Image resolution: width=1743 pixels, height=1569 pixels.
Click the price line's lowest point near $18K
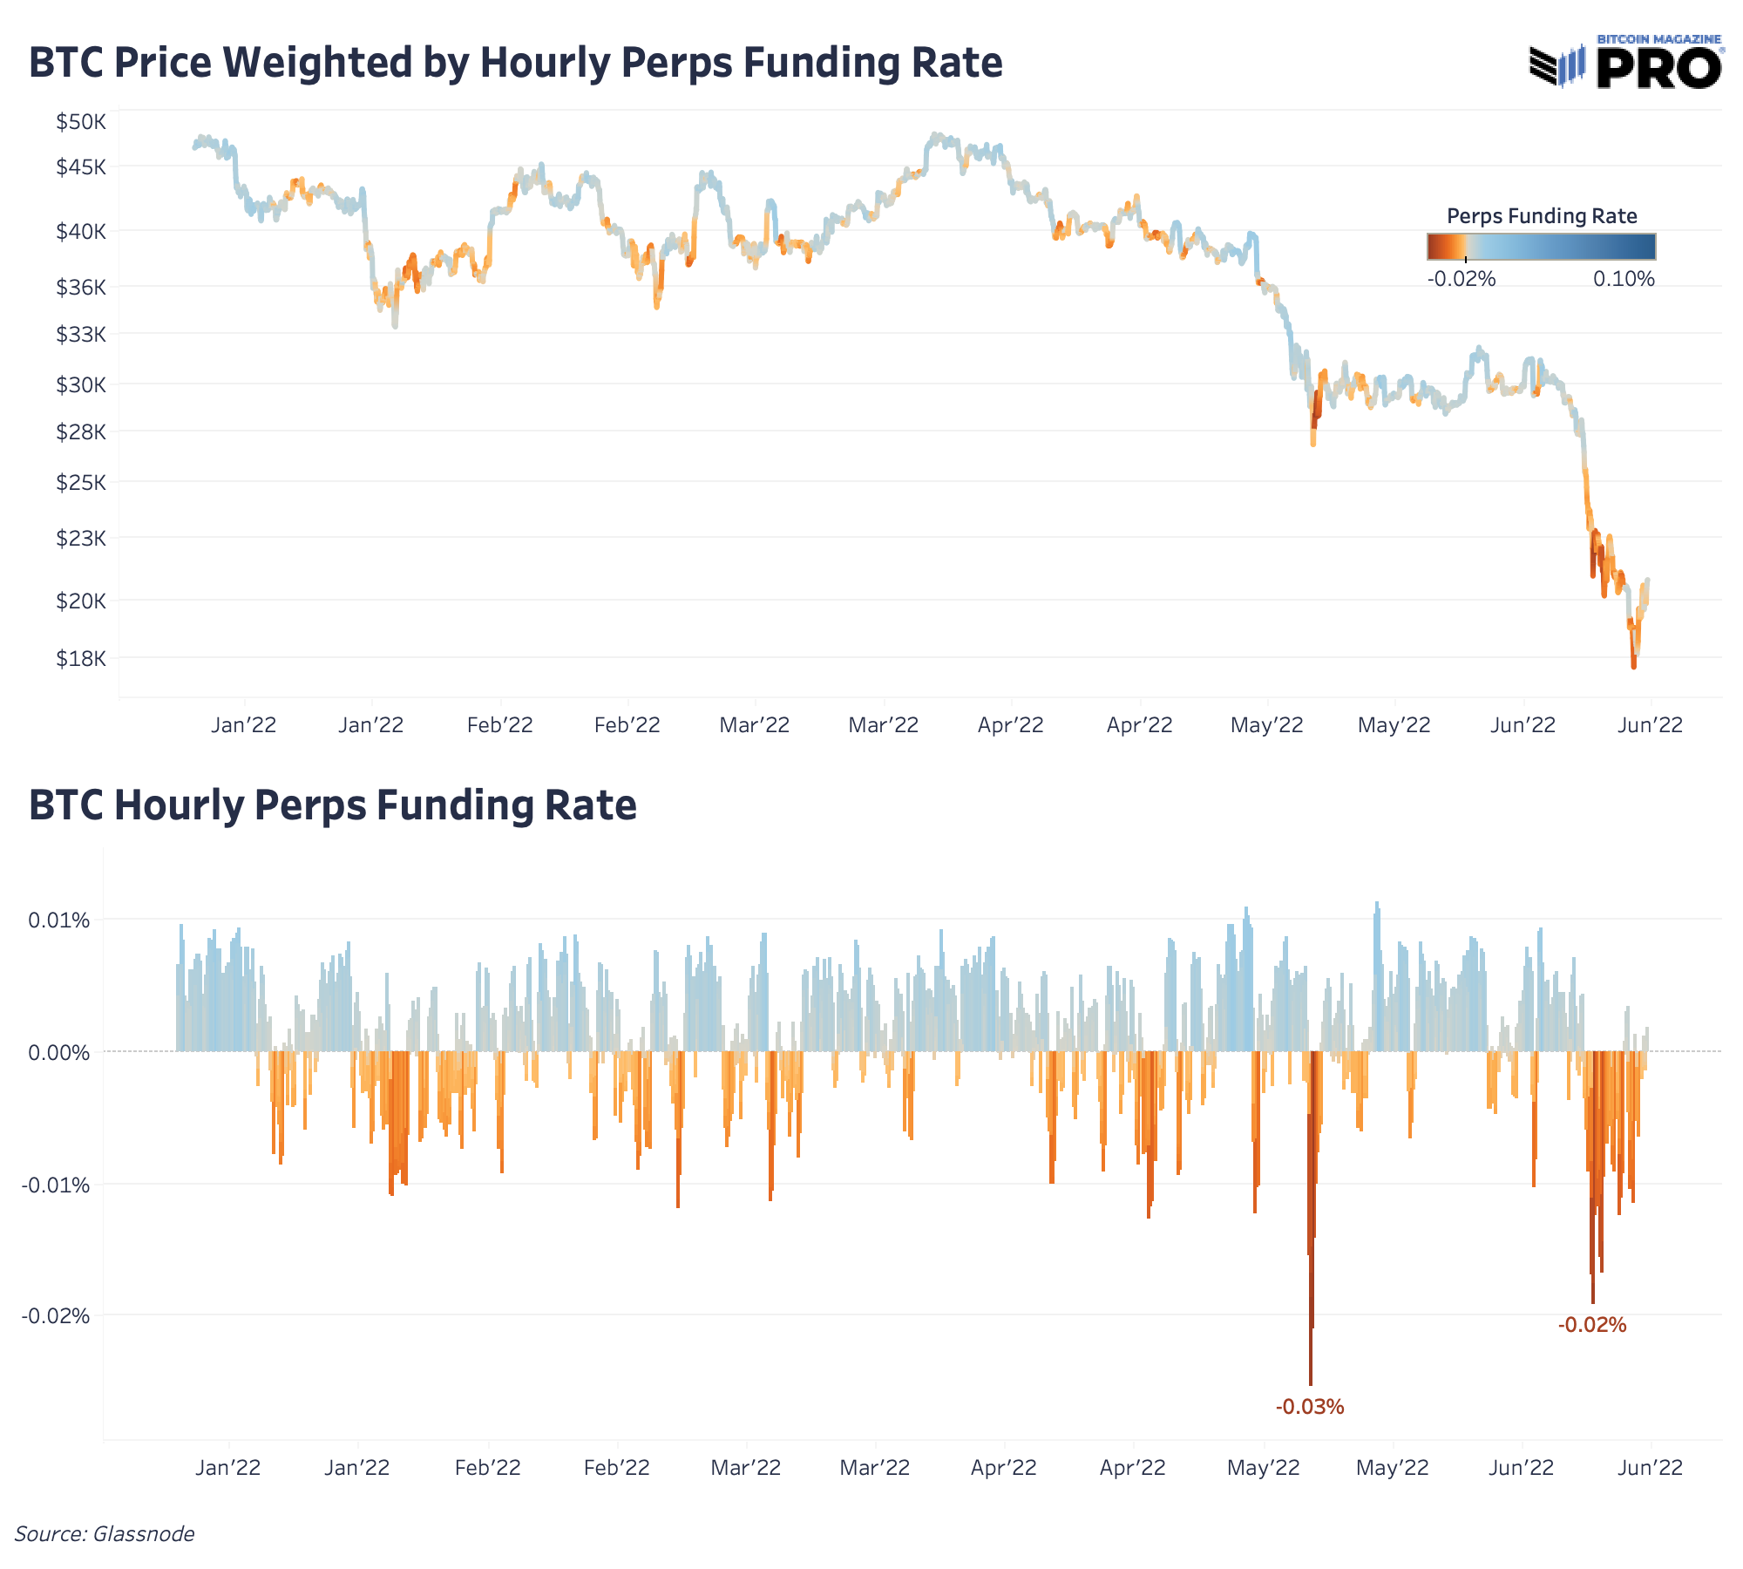pyautogui.click(x=1633, y=665)
